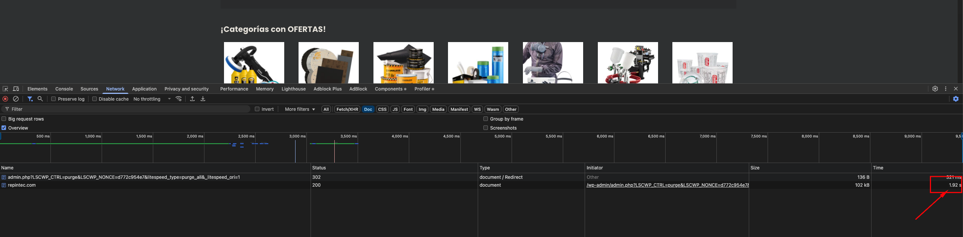963x237 pixels.
Task: Filter requests by Other type
Action: 511,109
